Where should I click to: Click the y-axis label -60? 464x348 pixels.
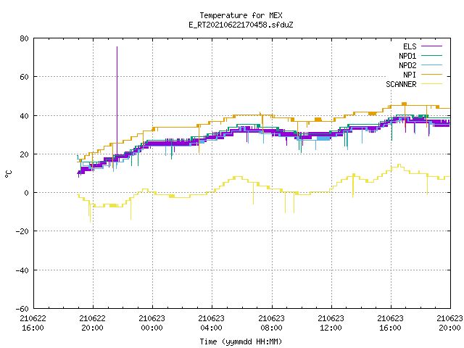[x=22, y=309]
